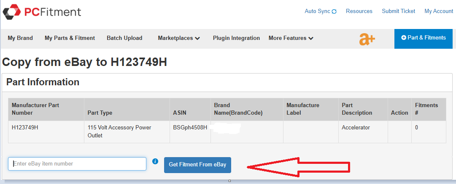Select part number cell H123749H
456x184 pixels.
(46, 132)
